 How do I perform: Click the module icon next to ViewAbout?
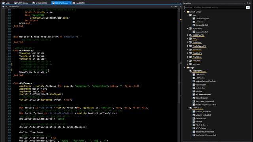[191, 43]
